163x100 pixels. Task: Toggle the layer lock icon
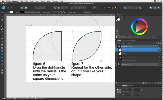coord(161,43)
